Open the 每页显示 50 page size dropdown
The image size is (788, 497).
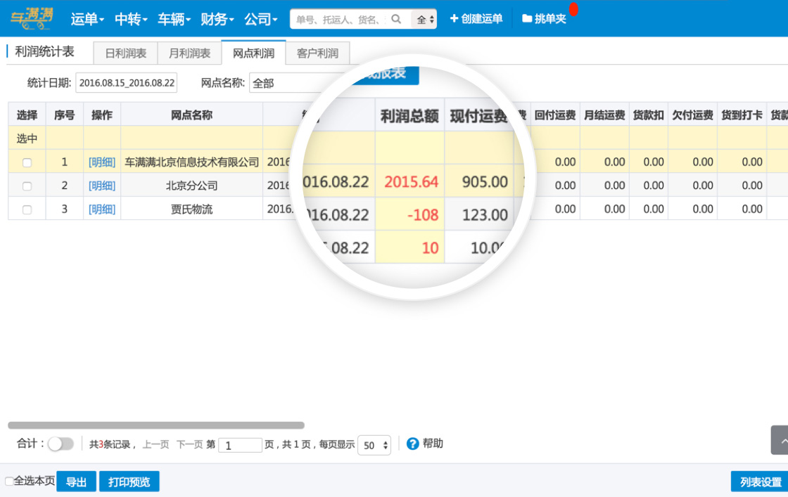(374, 445)
